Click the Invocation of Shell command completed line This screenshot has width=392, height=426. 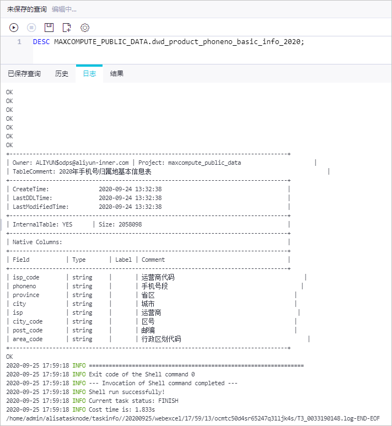pyautogui.click(x=122, y=383)
